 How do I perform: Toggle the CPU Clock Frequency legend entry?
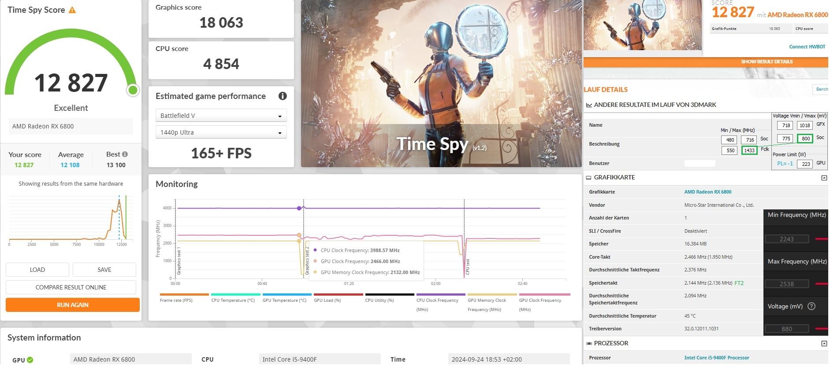point(441,303)
